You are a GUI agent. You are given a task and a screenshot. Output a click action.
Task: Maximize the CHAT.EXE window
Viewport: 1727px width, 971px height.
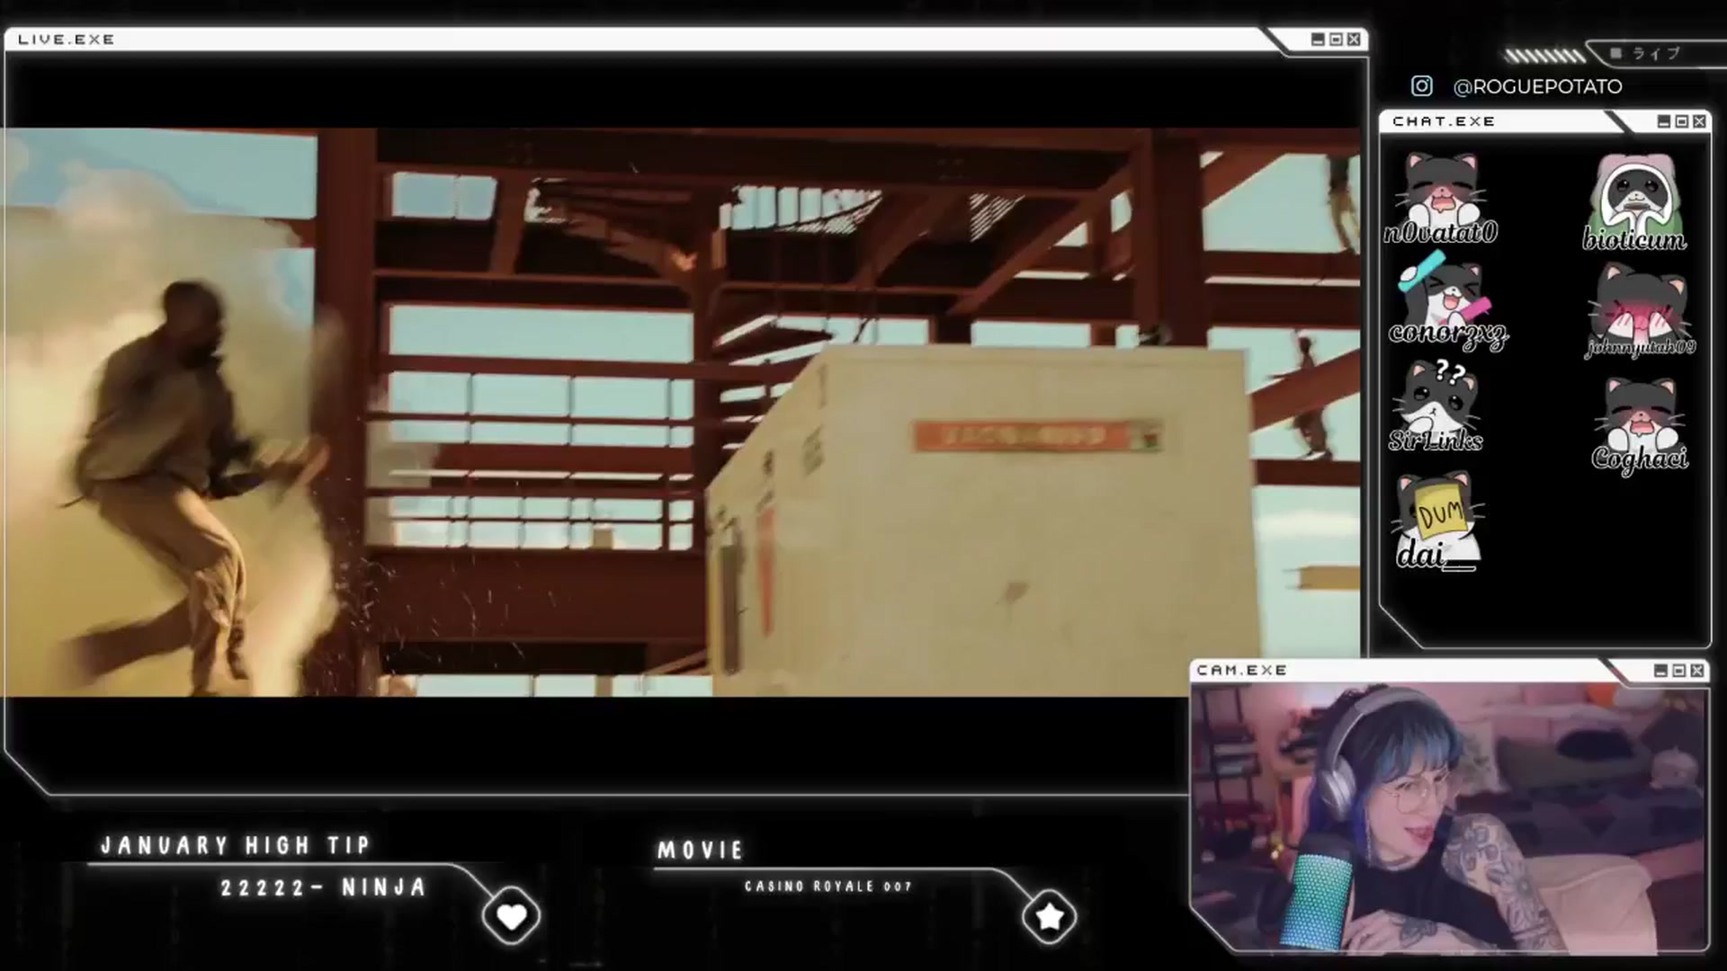(1681, 121)
